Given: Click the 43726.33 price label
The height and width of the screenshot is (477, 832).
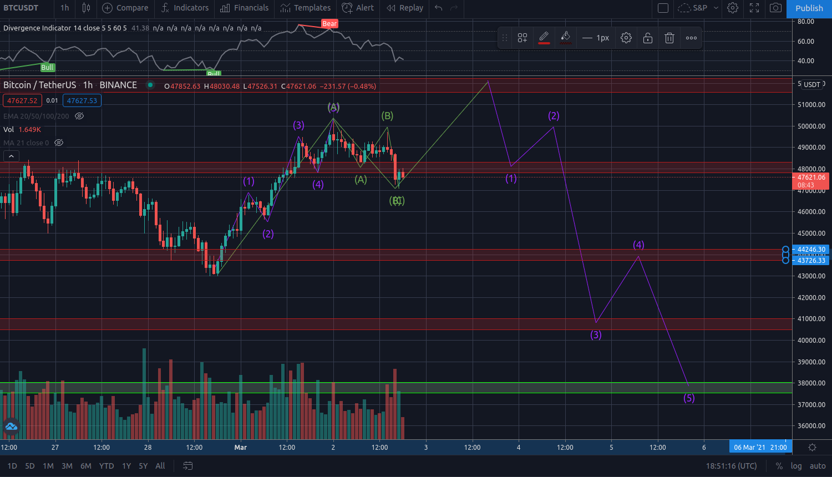Looking at the screenshot, I should point(811,260).
